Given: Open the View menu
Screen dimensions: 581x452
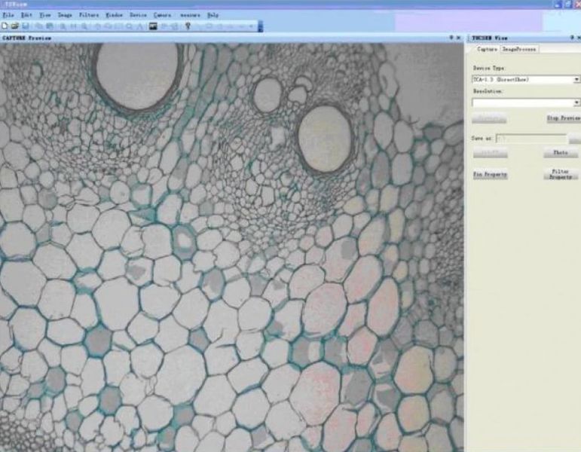Looking at the screenshot, I should click(x=44, y=15).
